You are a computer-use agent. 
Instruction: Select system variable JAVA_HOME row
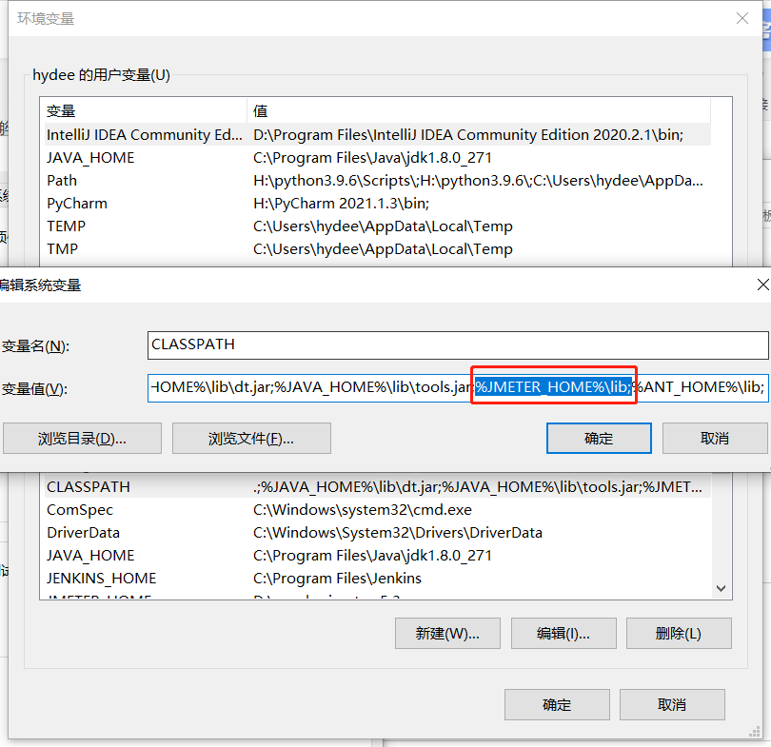378,556
